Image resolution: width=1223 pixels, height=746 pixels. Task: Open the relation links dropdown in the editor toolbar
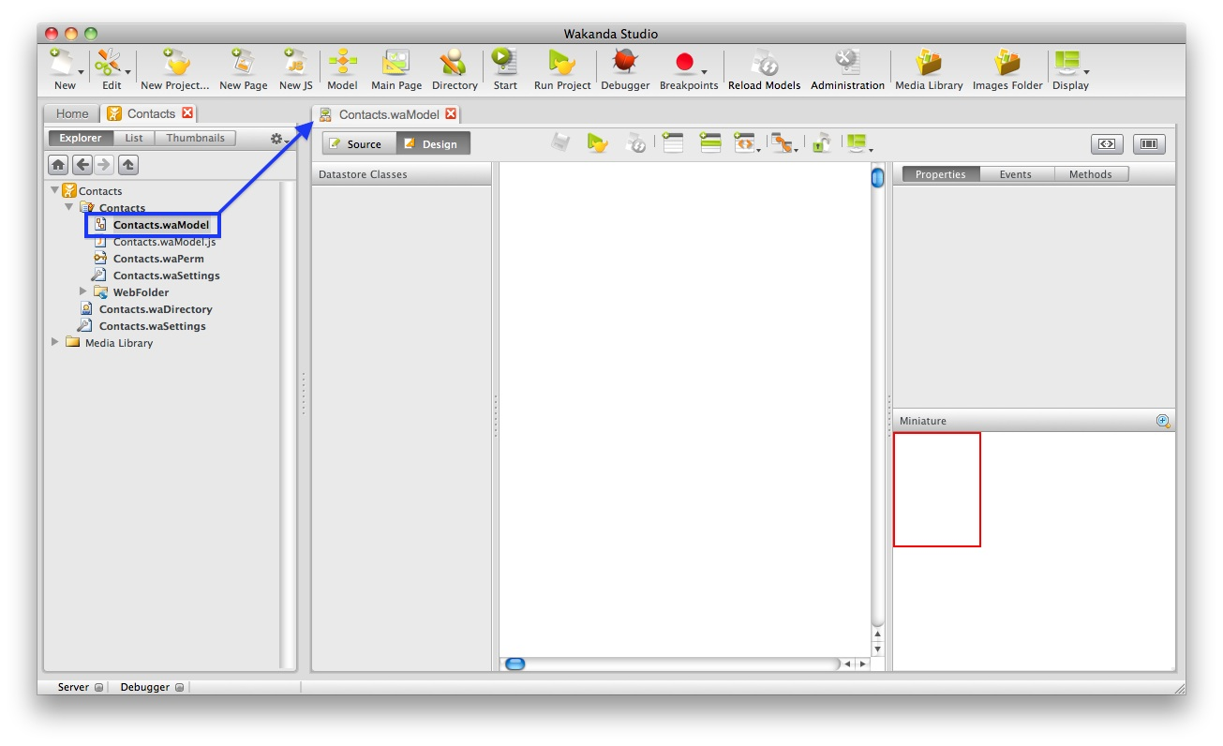(783, 143)
